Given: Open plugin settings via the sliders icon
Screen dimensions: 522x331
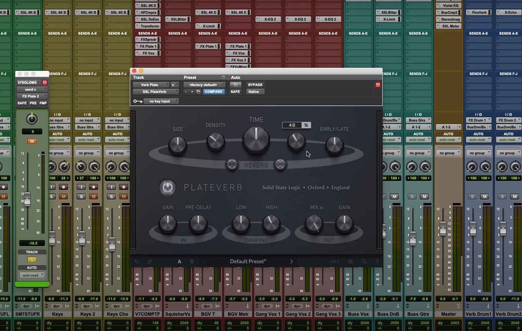Looking at the screenshot, I should point(350,261).
